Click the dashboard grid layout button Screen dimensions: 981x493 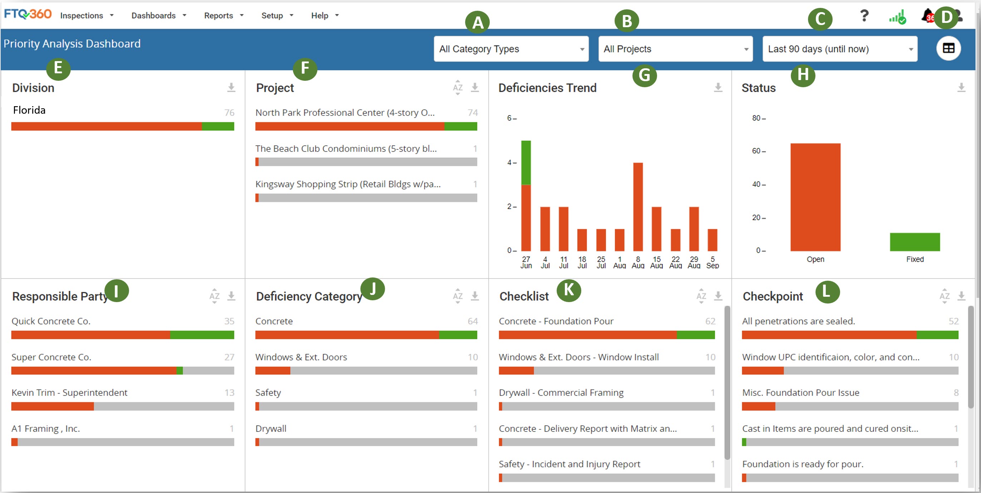coord(948,48)
